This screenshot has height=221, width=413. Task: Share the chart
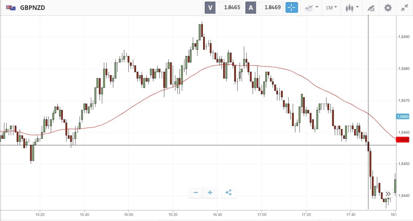[x=229, y=193]
